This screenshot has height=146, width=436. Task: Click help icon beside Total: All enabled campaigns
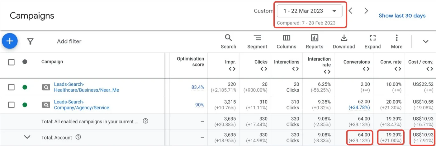(x=145, y=121)
